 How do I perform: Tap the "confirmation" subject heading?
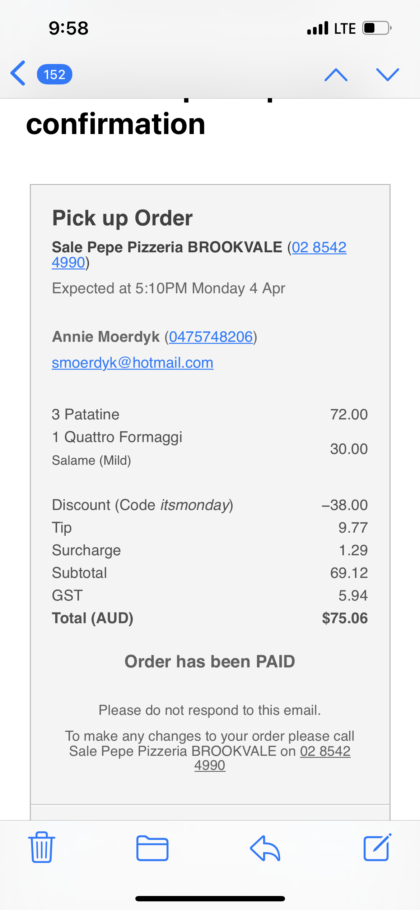116,124
